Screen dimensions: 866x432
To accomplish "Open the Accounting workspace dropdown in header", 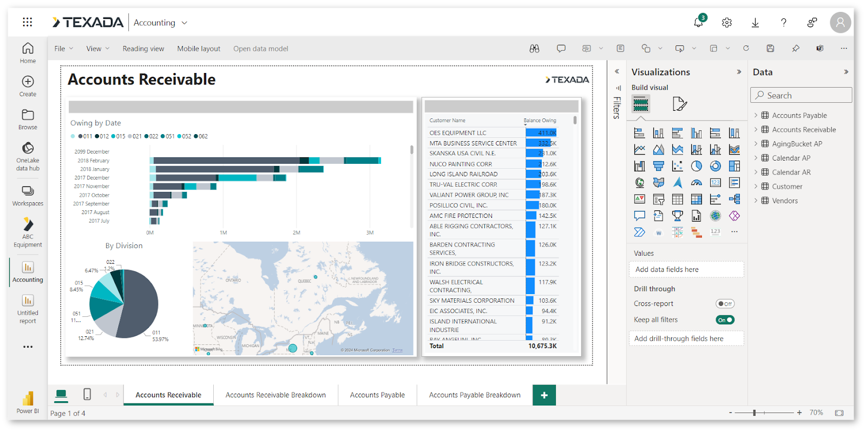I will click(x=161, y=23).
